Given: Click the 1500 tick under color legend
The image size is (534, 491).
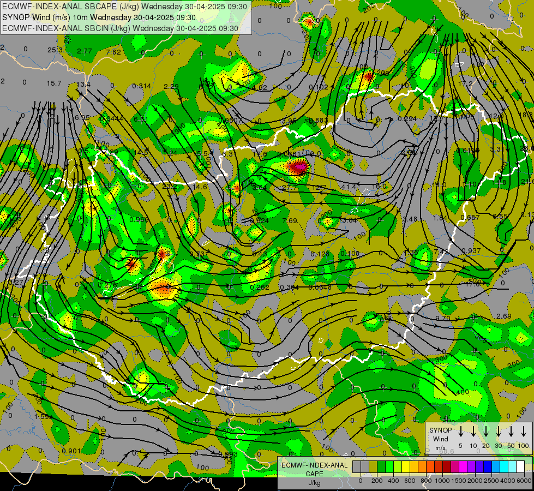Looking at the screenshot, I should coord(459,481).
